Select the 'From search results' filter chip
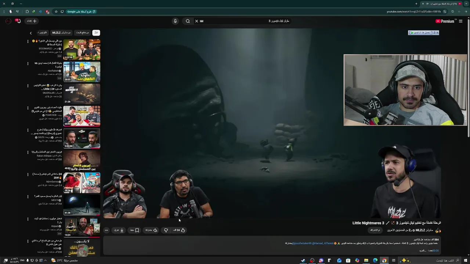Image resolution: width=470 pixels, height=264 pixels. tap(82, 33)
